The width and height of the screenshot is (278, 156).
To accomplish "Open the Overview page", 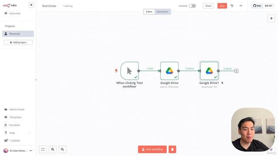I will (15, 13).
